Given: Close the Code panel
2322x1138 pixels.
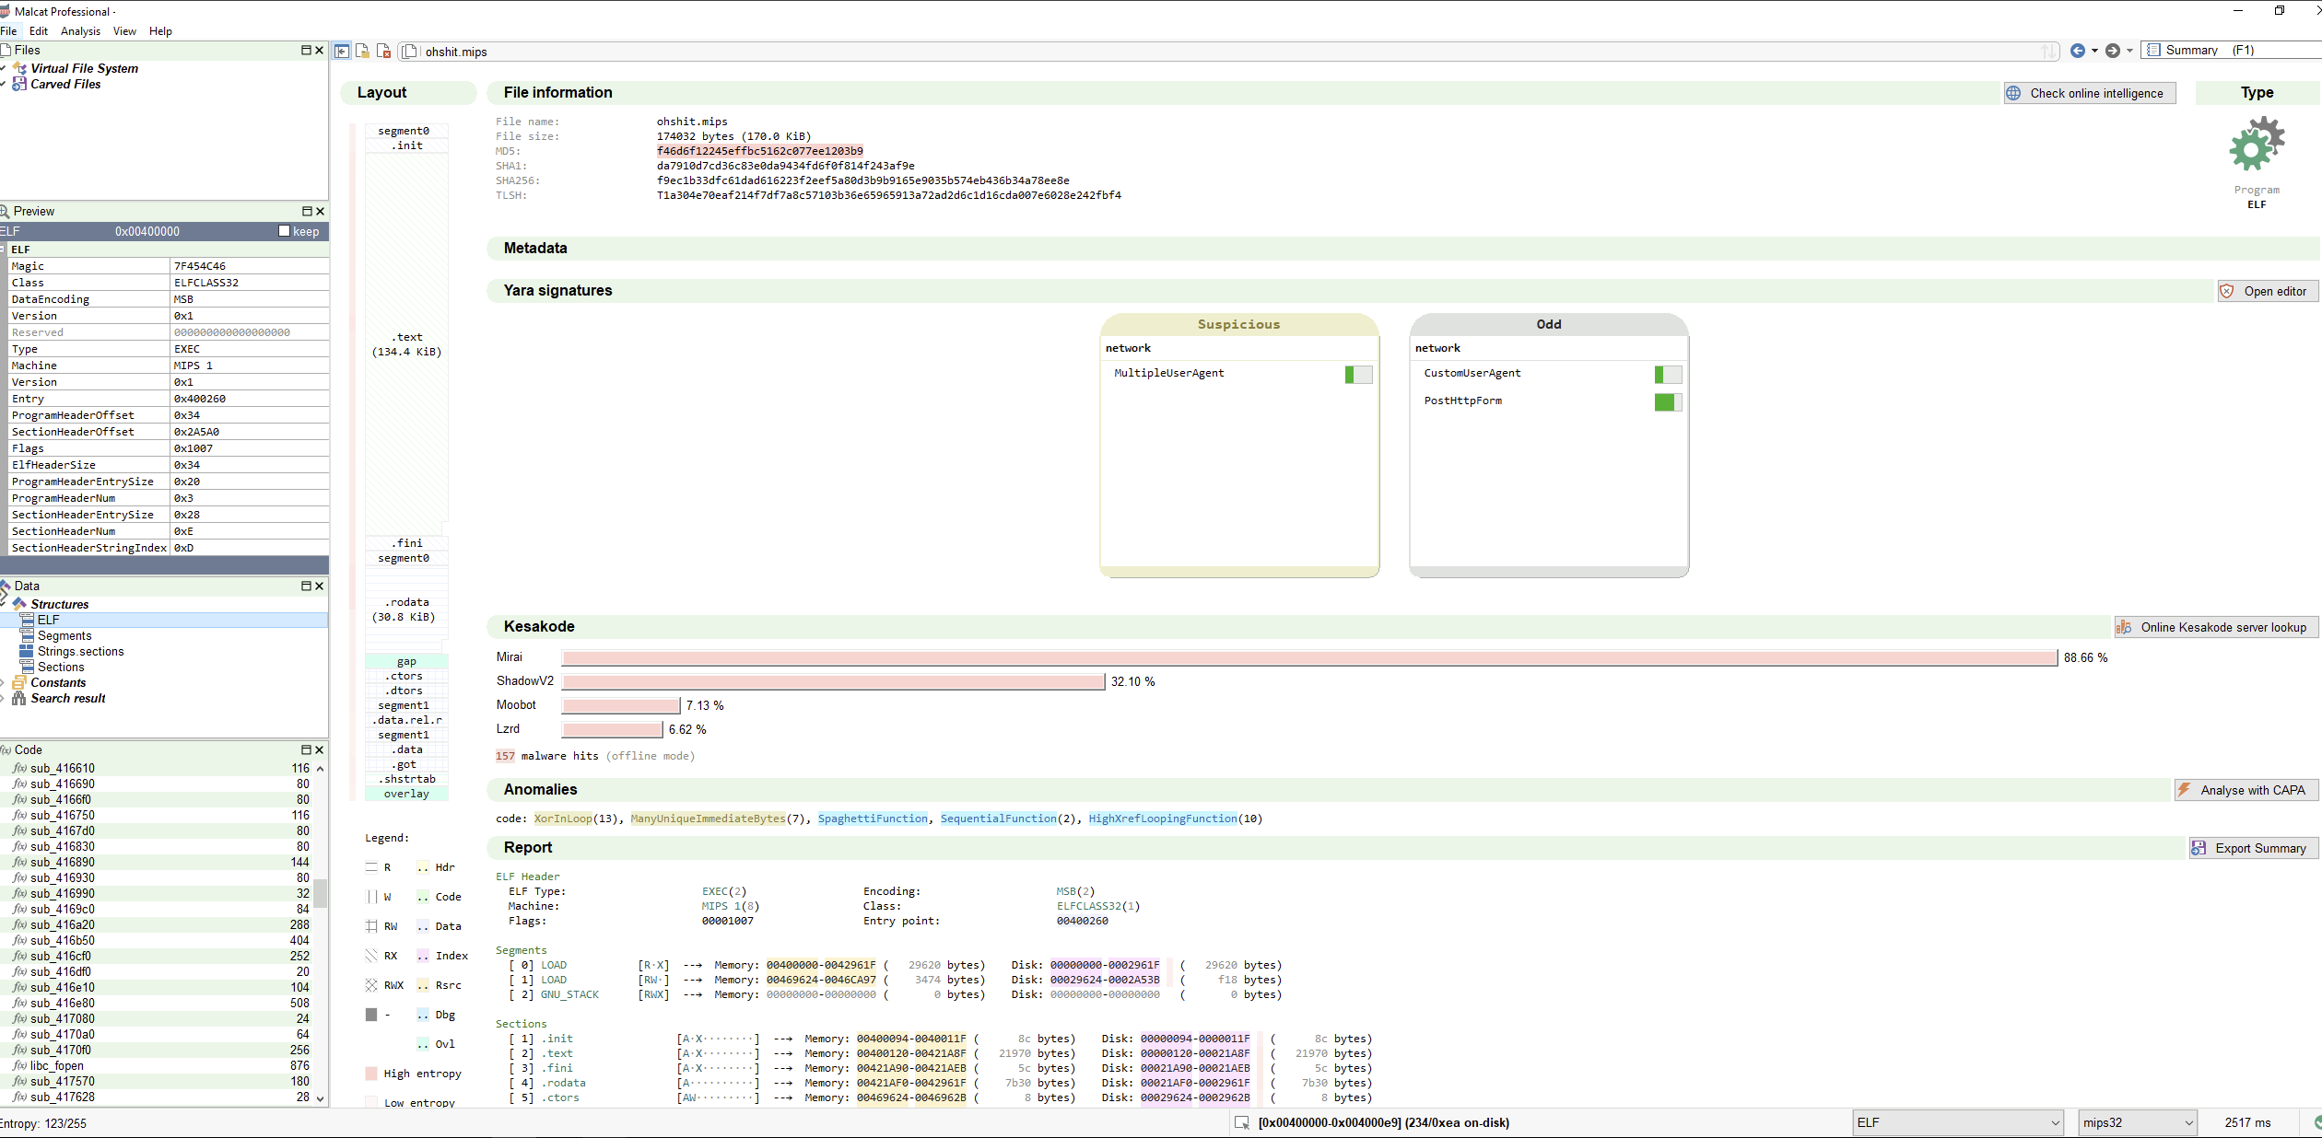Looking at the screenshot, I should tap(320, 749).
